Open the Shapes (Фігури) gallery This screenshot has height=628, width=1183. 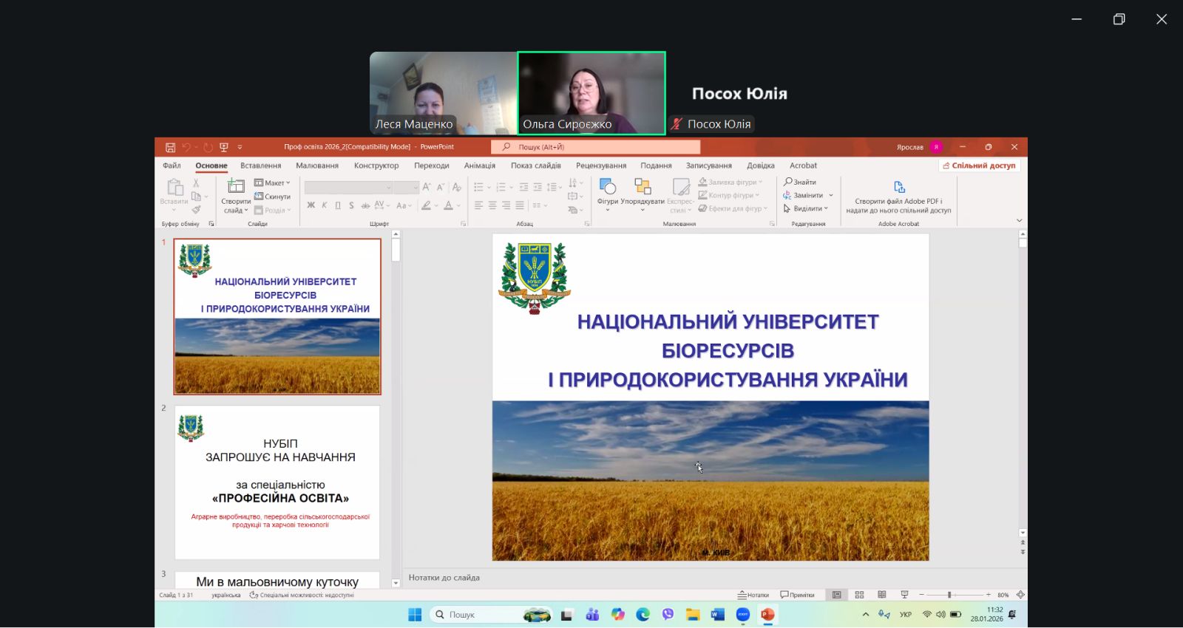coord(608,187)
